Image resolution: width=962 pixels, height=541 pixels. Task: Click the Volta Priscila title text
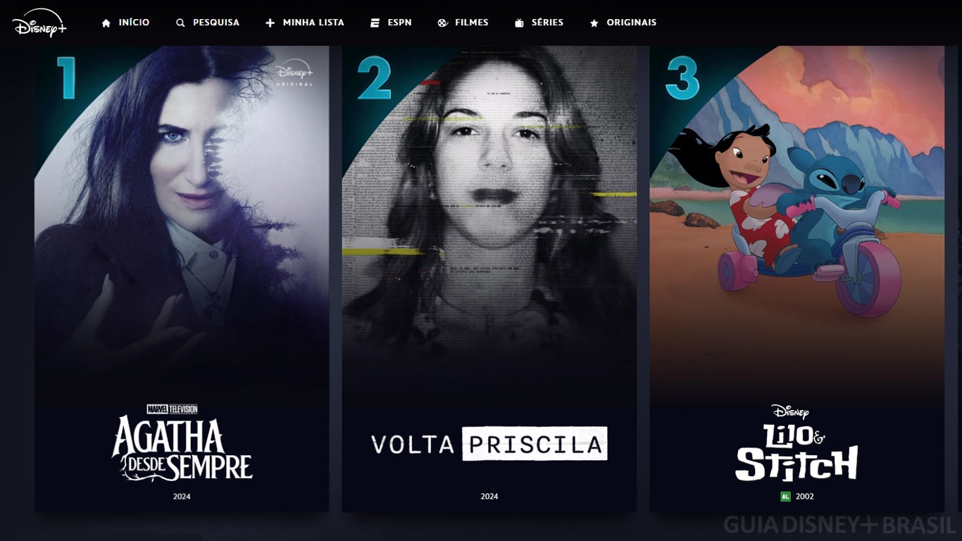[x=489, y=444]
